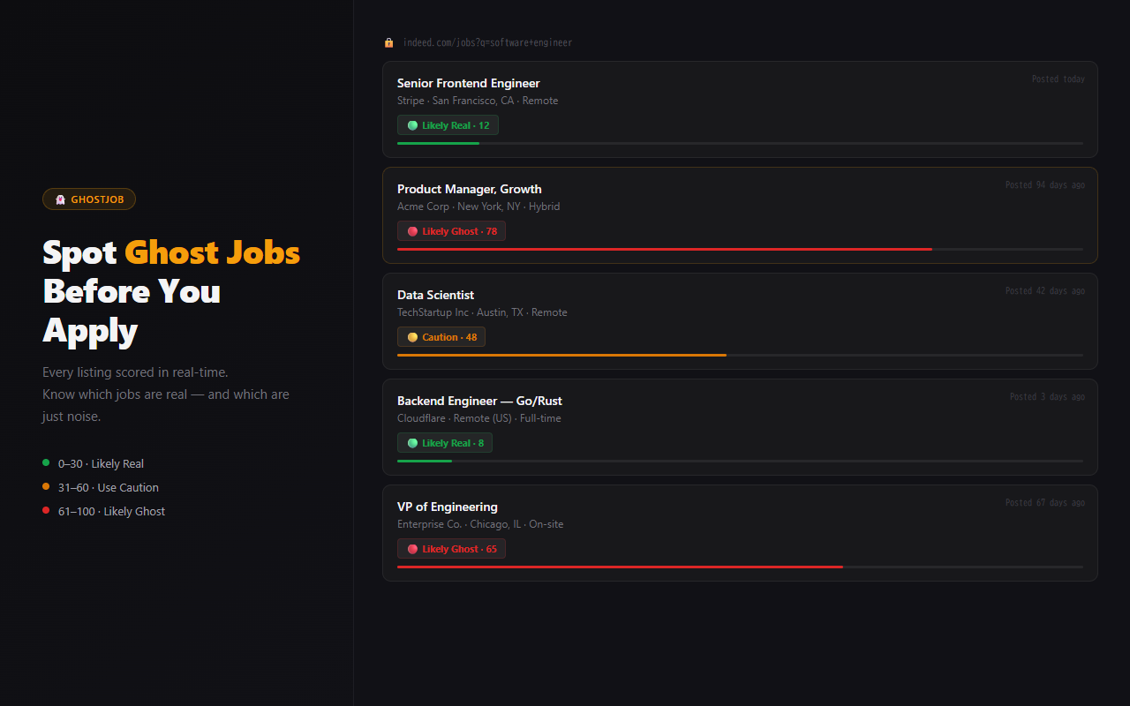Click 'Acme Corp · New York, NY · Hybrid' text
The width and height of the screenshot is (1130, 706).
point(478,207)
